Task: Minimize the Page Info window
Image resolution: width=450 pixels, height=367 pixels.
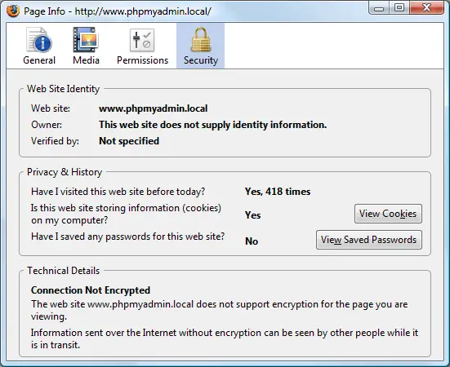Action: [x=379, y=7]
